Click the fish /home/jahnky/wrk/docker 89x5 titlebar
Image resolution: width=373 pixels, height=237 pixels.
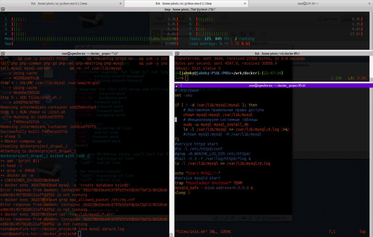pyautogui.click(x=274, y=54)
